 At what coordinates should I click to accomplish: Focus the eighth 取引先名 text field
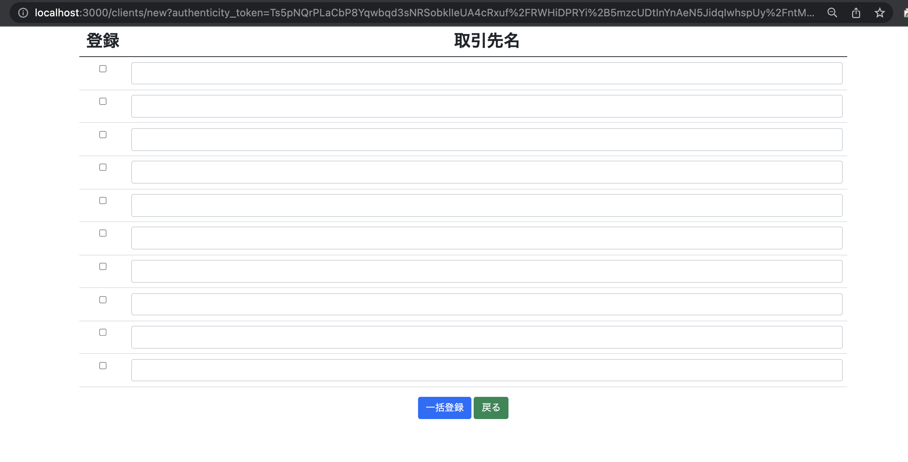point(487,304)
